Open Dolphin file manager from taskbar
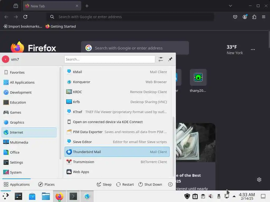 [x=46, y=196]
